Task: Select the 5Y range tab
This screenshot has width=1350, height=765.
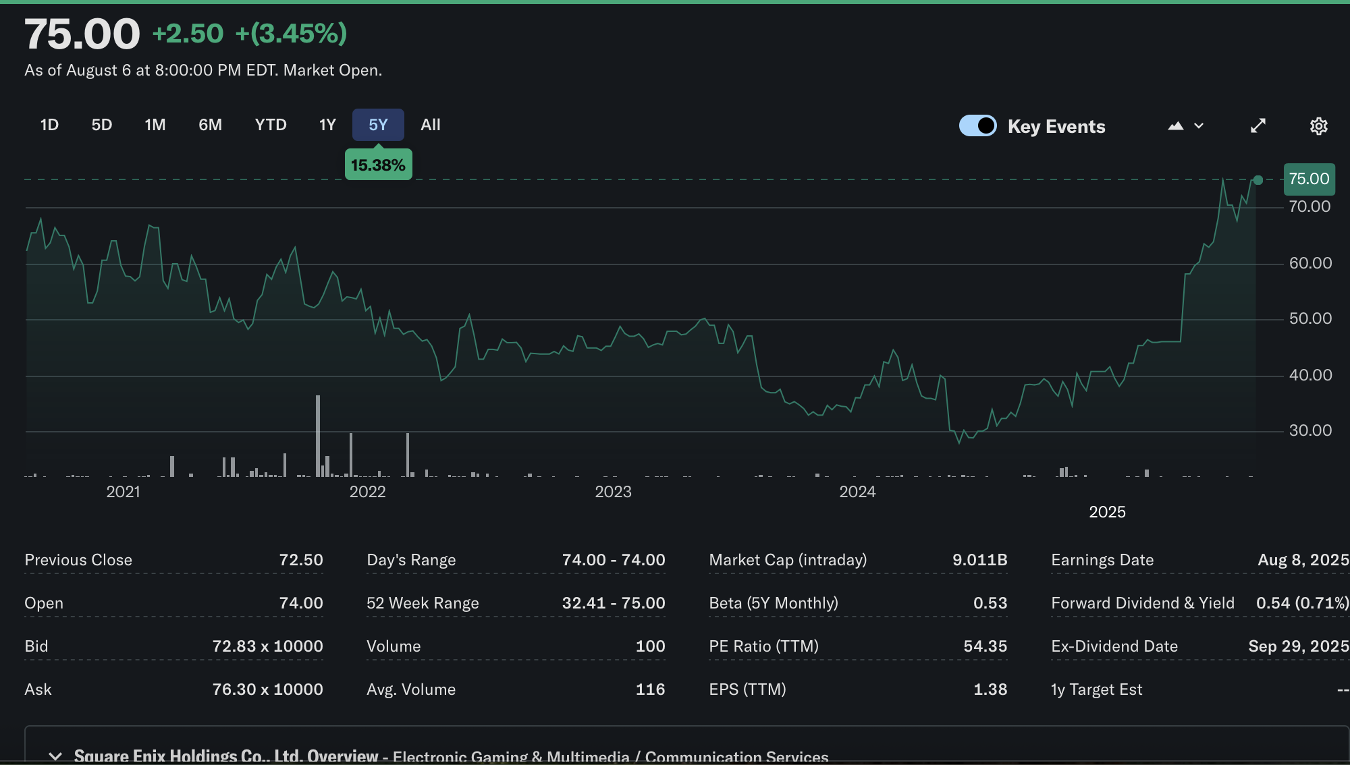Action: (378, 125)
